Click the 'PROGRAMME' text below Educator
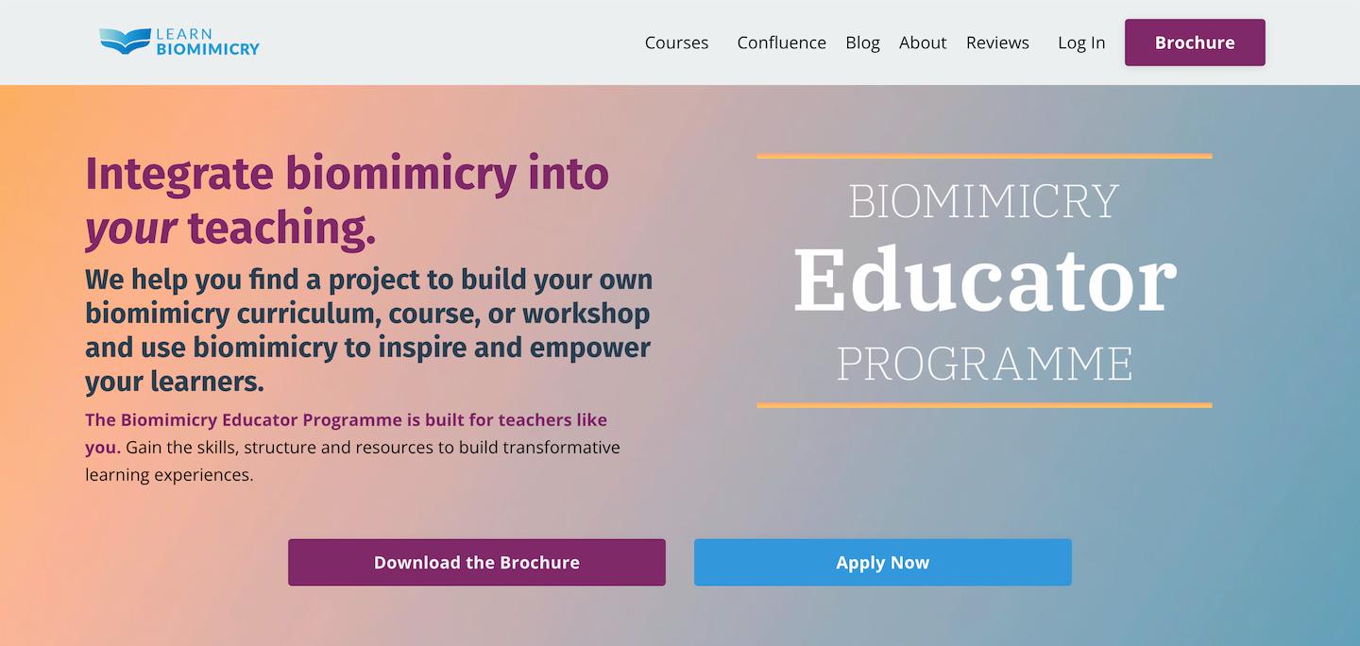The height and width of the screenshot is (646, 1360). click(984, 365)
